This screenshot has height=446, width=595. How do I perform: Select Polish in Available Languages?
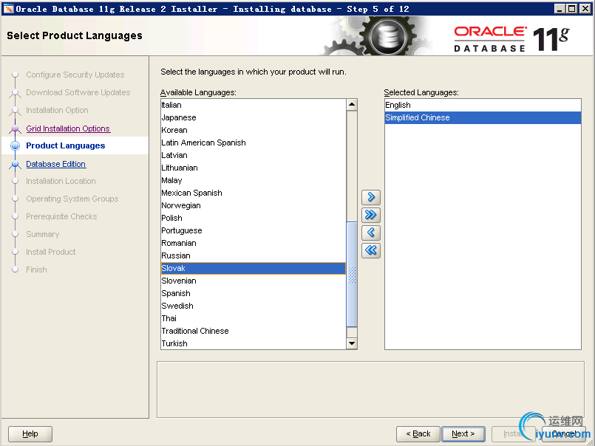click(253, 218)
